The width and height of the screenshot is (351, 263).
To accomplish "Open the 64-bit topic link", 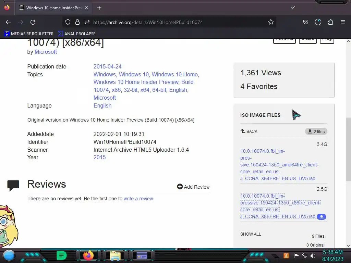I will [159, 90].
